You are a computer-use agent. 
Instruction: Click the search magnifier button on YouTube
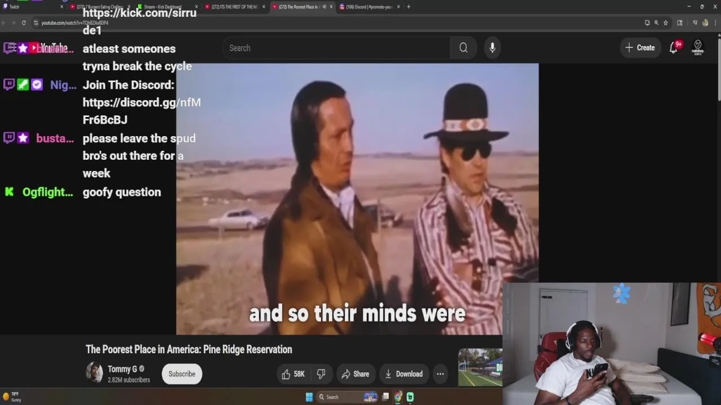[x=463, y=48]
